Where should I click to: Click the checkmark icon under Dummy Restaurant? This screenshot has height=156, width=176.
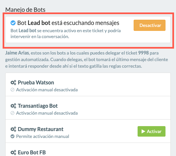tap(12, 136)
